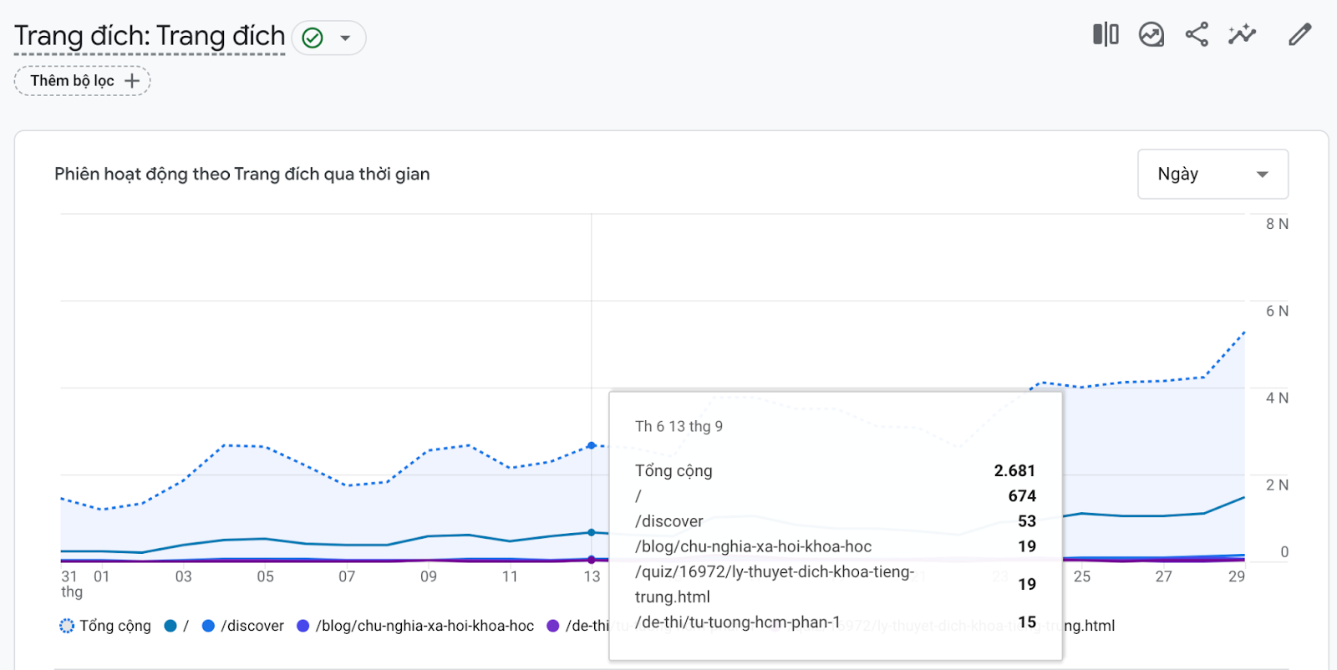Click the tooltip Tổng cộng value 2.681
This screenshot has height=670, width=1337.
[x=1014, y=470]
